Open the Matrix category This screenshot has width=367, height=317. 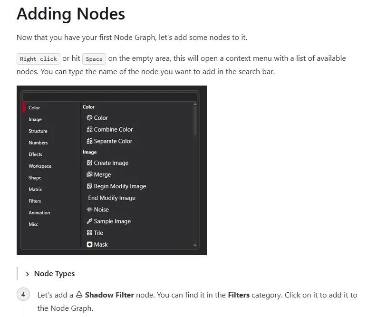click(x=35, y=189)
